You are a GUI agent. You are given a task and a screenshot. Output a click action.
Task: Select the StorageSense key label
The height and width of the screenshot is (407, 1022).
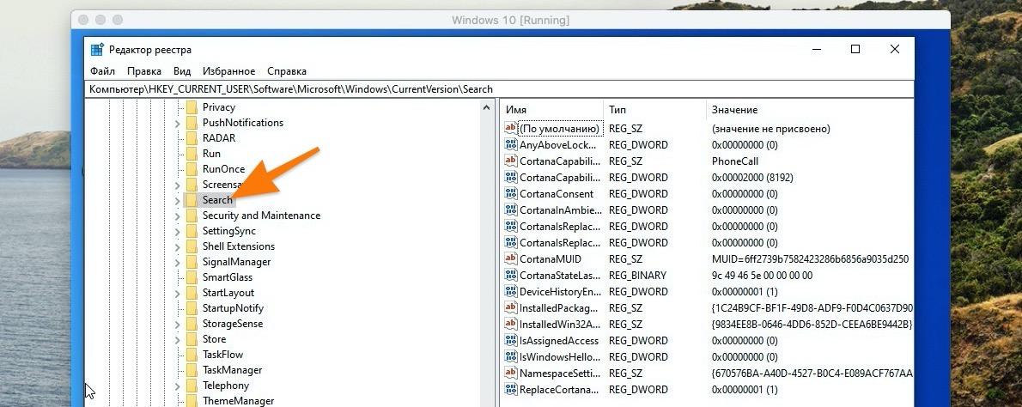click(233, 324)
